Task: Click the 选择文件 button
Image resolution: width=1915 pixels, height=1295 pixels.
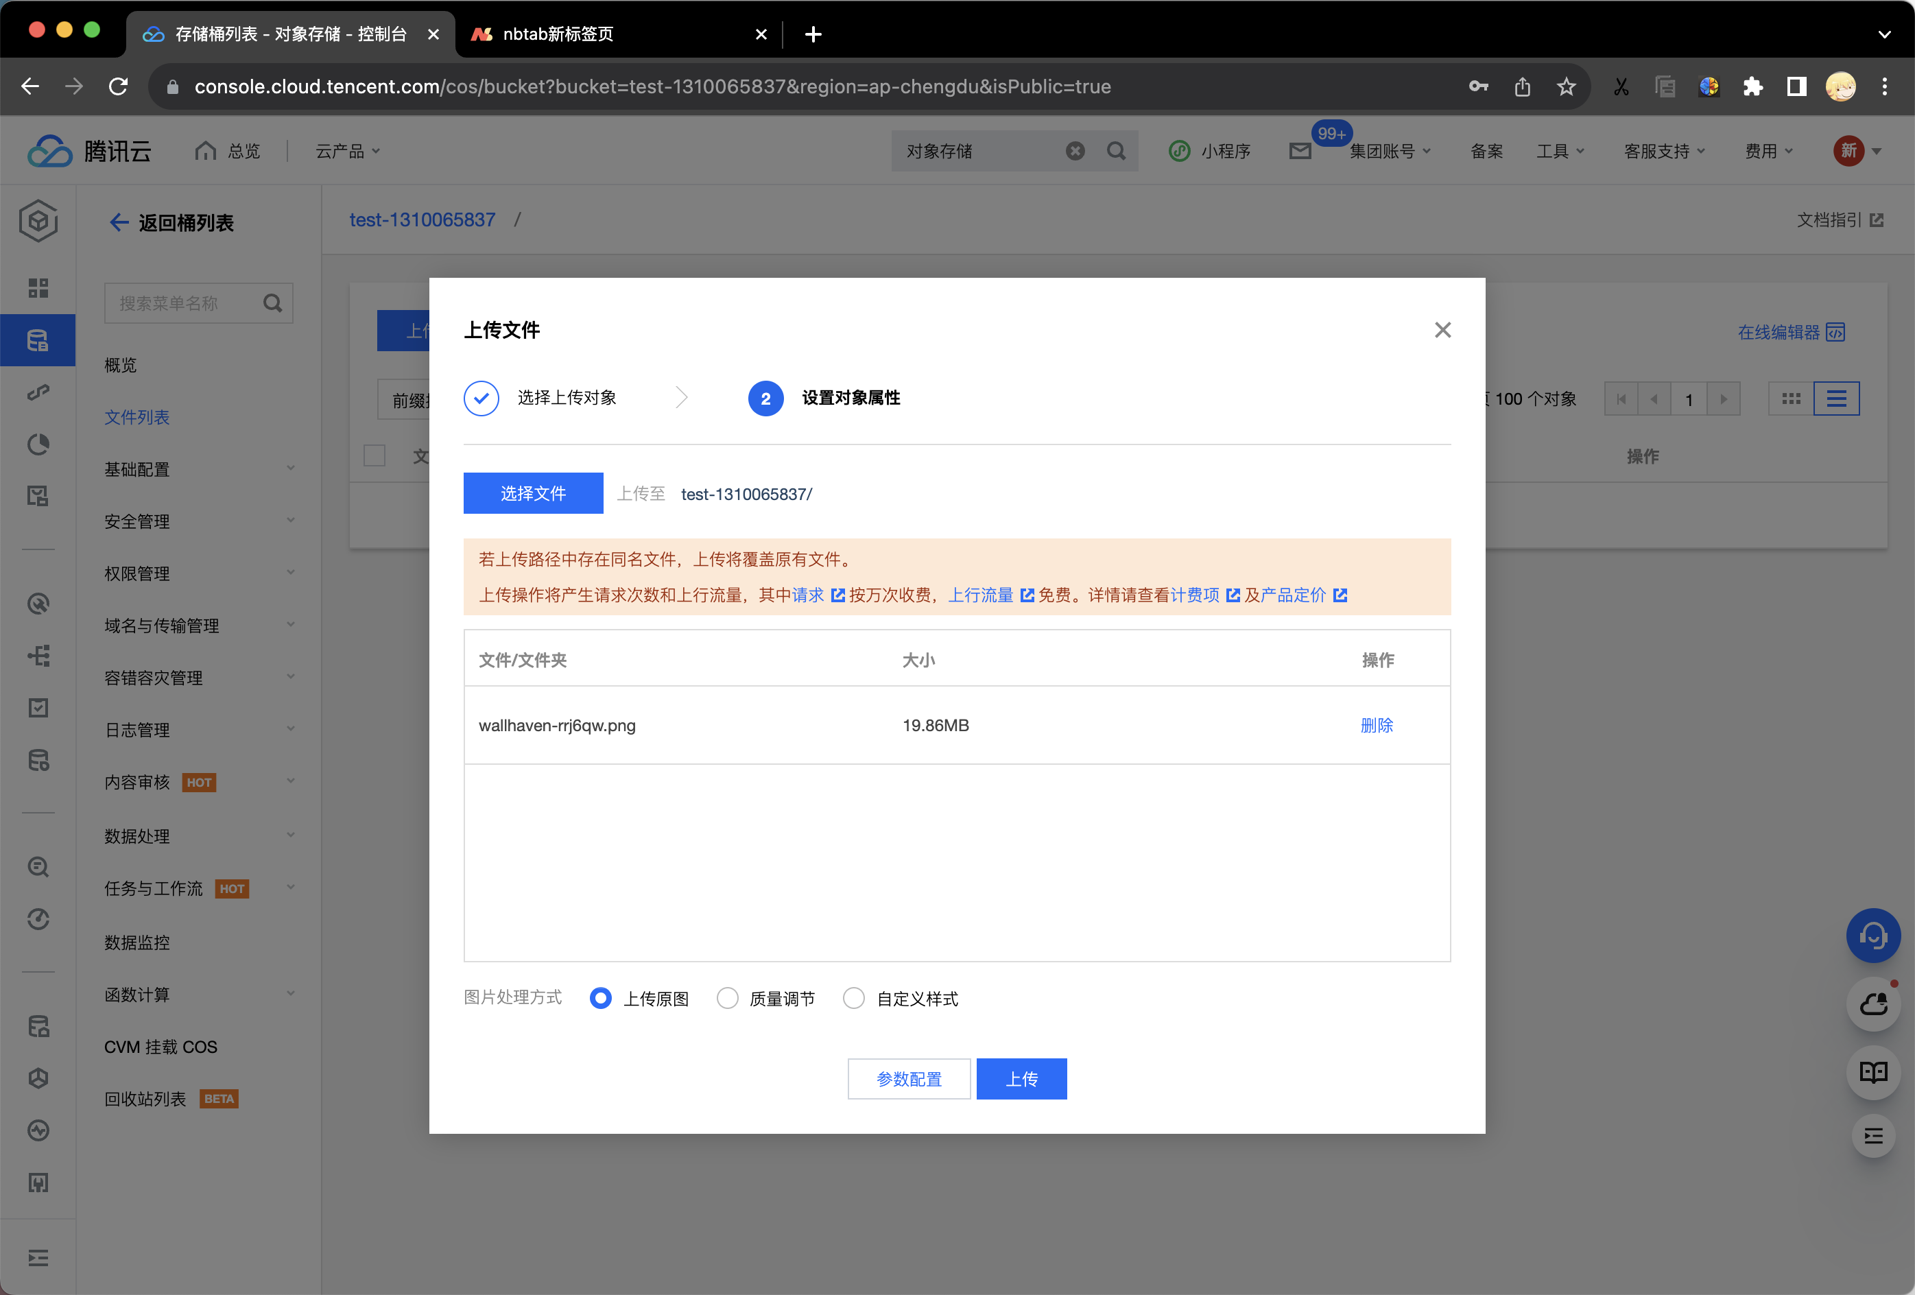Action: click(x=533, y=493)
